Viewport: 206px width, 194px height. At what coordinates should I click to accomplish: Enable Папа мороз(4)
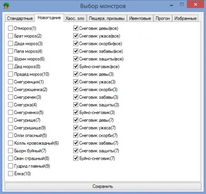click(11, 51)
